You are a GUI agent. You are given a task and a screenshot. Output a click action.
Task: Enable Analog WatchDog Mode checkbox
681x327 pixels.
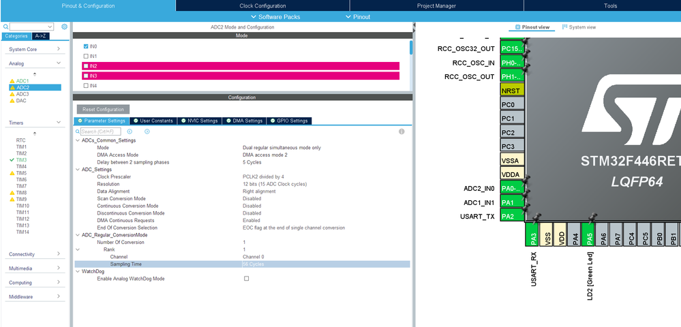[246, 279]
